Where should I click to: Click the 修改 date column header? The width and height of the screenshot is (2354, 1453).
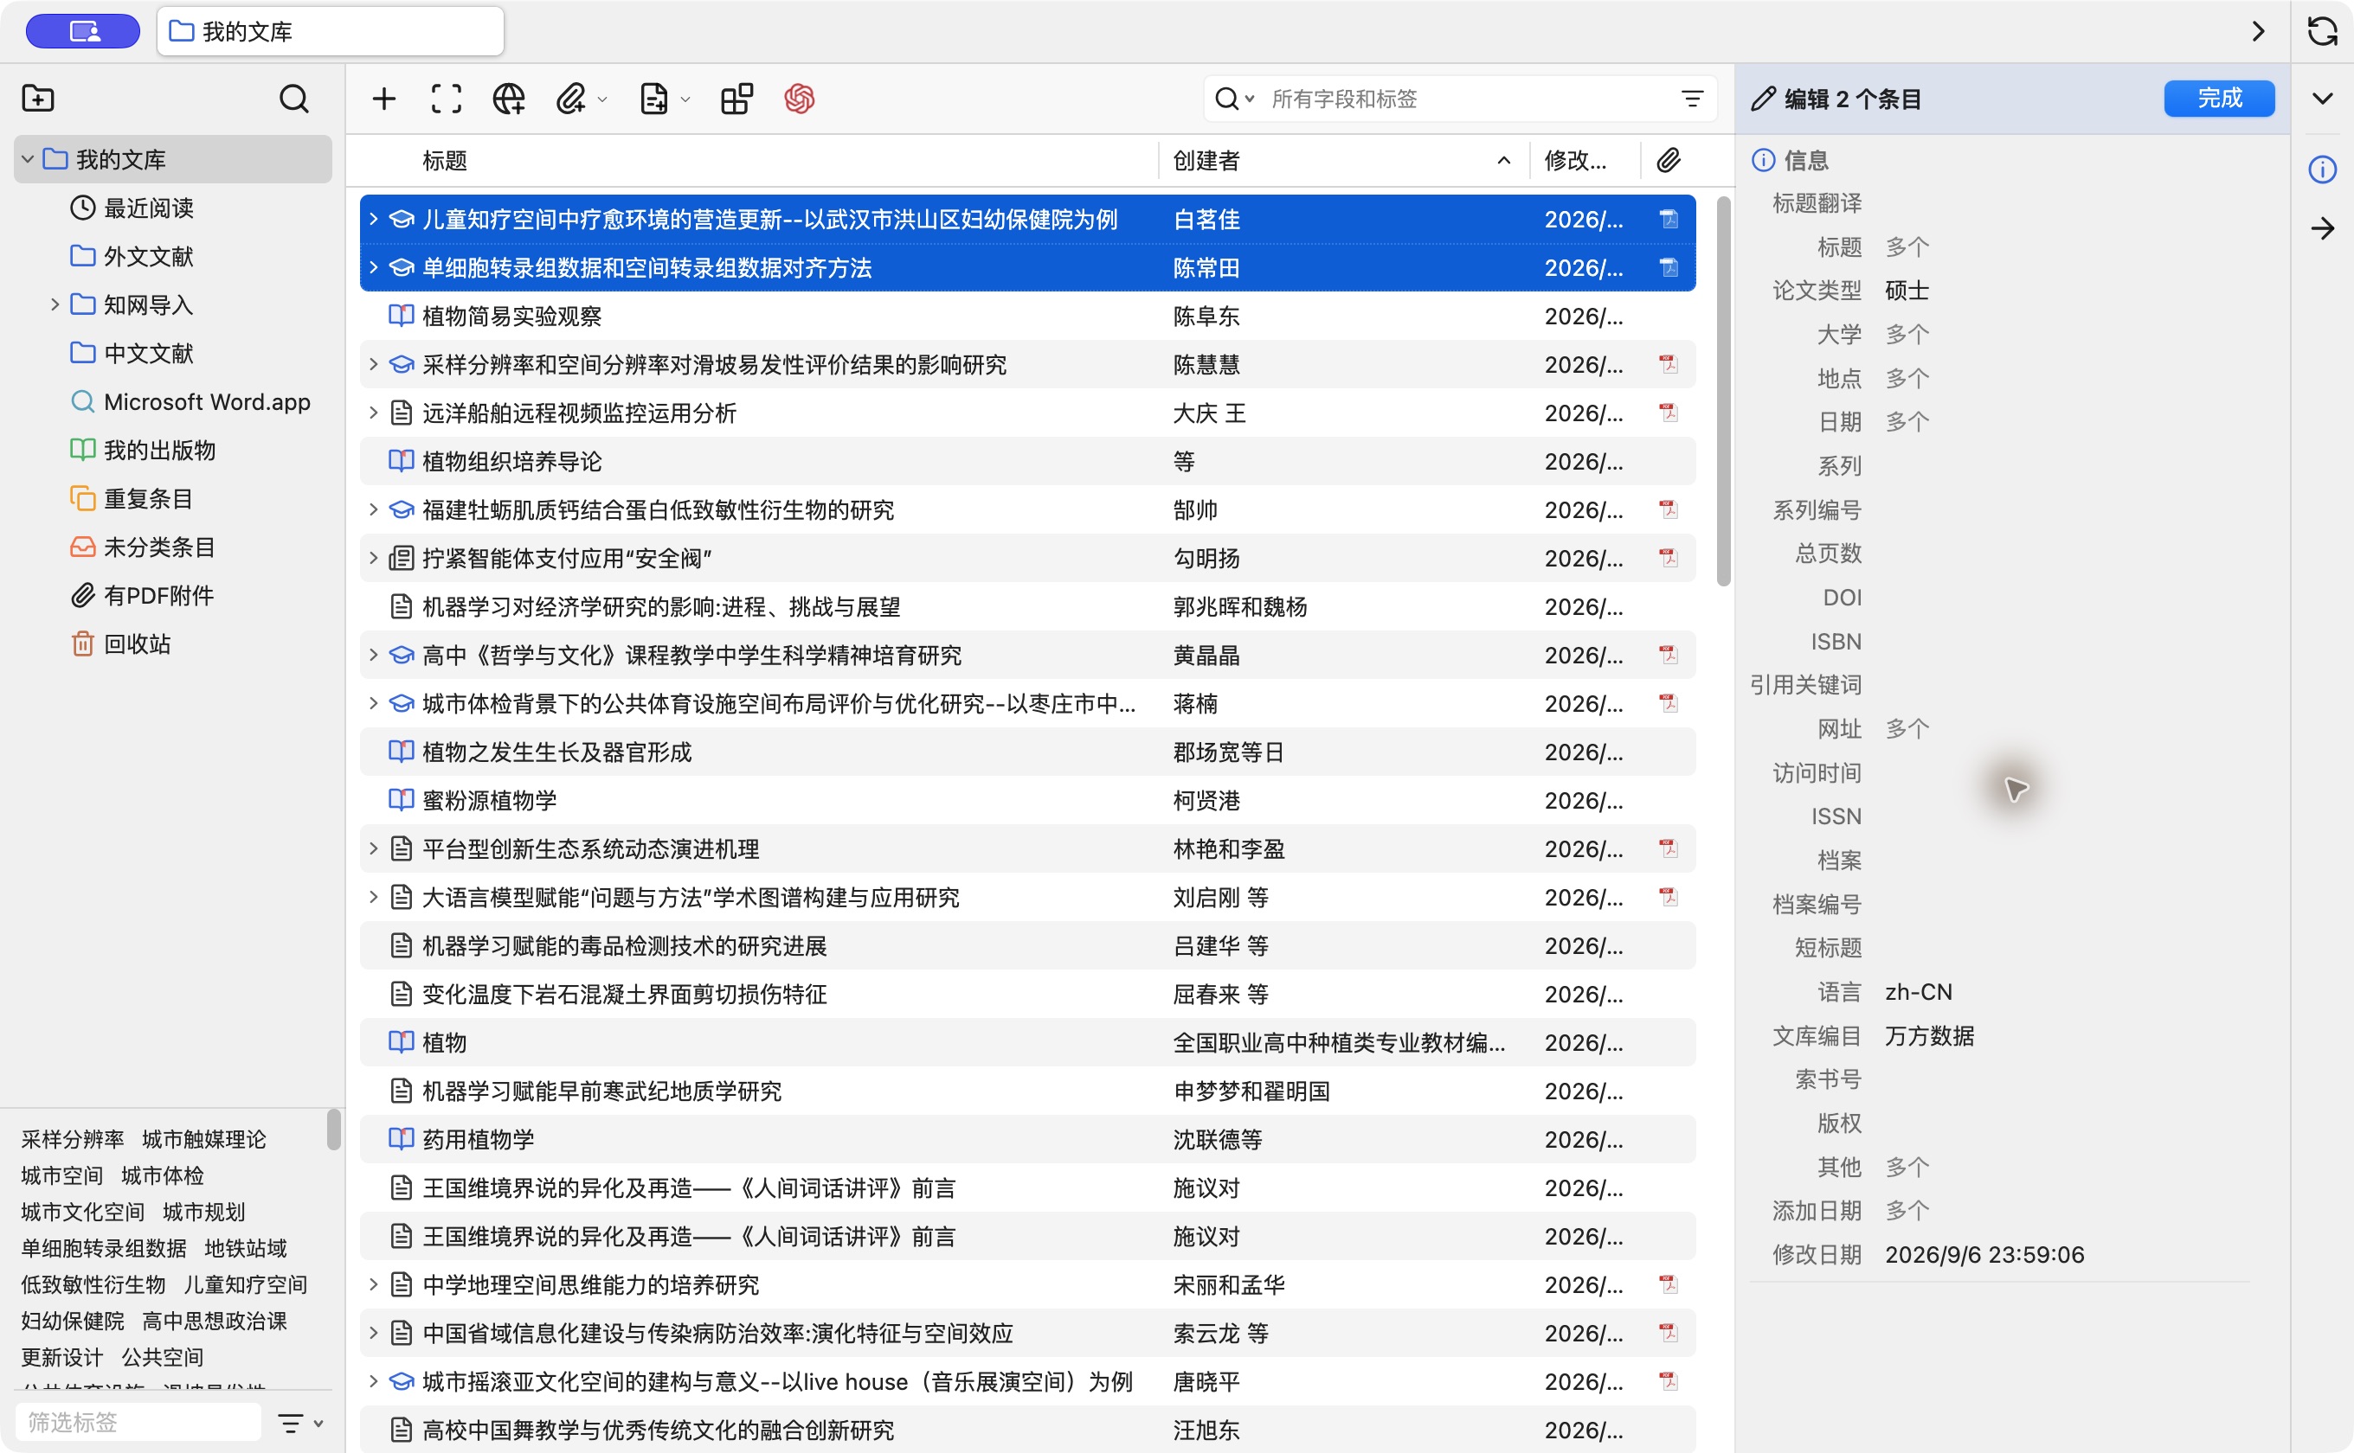[1584, 159]
